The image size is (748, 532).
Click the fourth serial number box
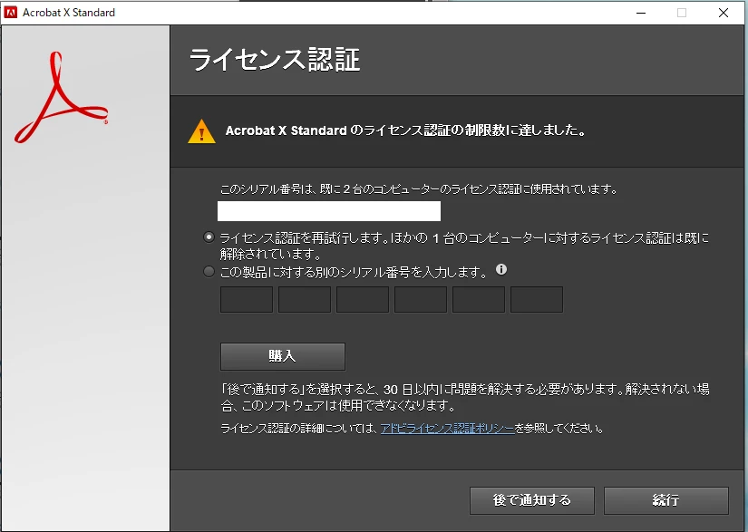click(421, 299)
